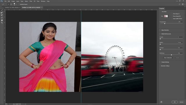
Task: Click the Contrast value field
Action: click(x=180, y=48)
